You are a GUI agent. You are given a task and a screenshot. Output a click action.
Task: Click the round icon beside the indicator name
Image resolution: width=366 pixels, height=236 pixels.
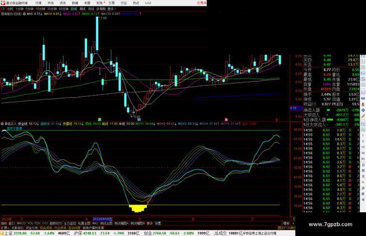click(x=2, y=124)
